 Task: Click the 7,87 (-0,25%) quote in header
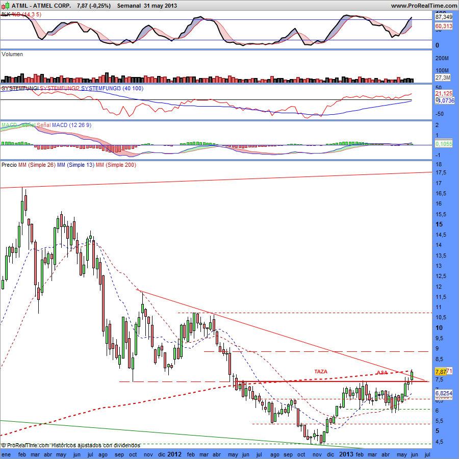[94, 6]
